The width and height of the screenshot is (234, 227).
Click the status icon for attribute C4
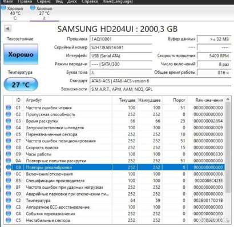click(8, 214)
